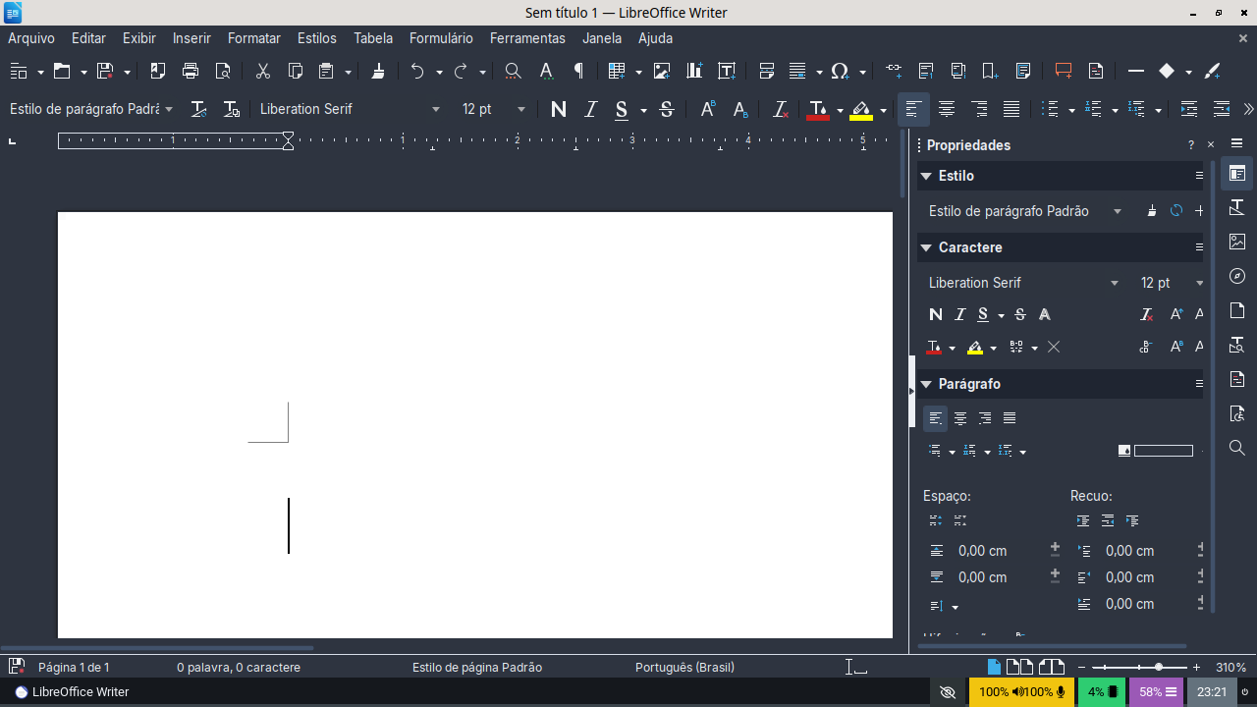Toggle bold formatting in main toolbar
The height and width of the screenshot is (707, 1257).
pyautogui.click(x=559, y=109)
